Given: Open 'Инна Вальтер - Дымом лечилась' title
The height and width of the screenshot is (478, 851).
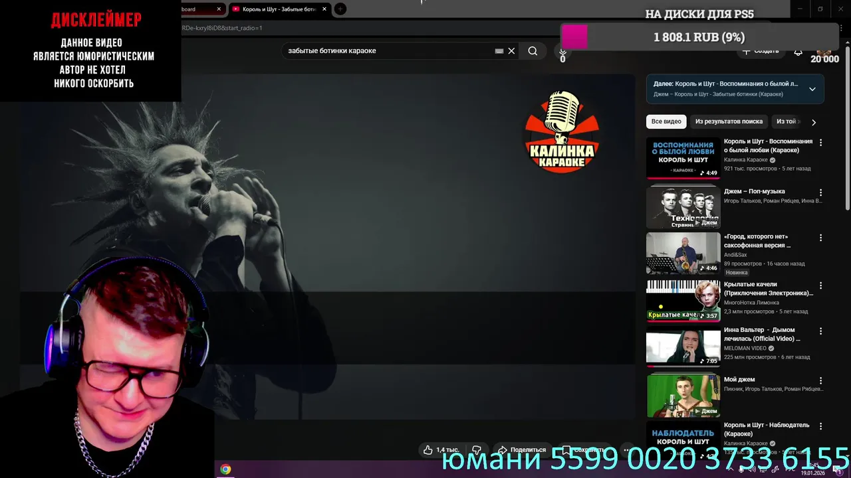Looking at the screenshot, I should point(762,334).
